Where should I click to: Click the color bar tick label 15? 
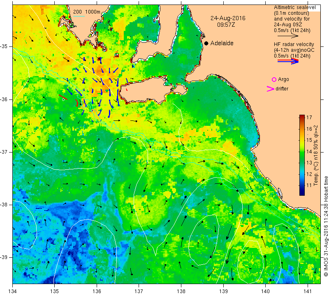point(309,140)
